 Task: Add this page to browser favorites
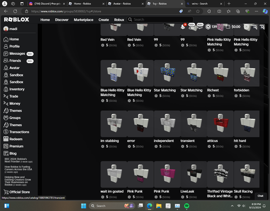198,11
